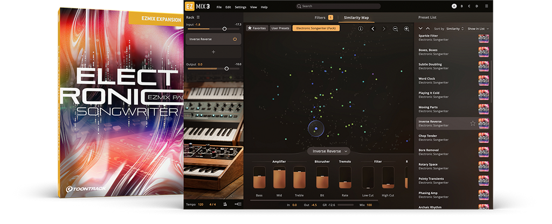552x224 pixels.
Task: Open the Settings menu
Action: point(240,7)
